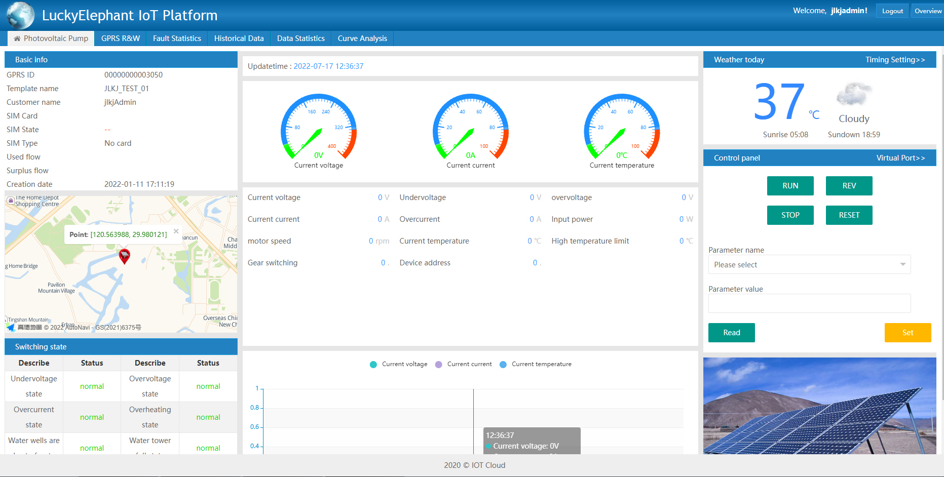Image resolution: width=944 pixels, height=477 pixels.
Task: Toggle Current temperature legend series
Action: click(536, 364)
